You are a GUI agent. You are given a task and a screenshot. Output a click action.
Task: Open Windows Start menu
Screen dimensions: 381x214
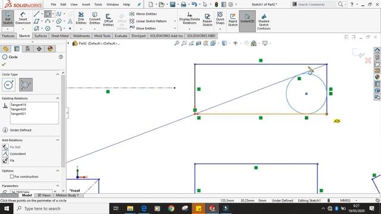point(7,209)
